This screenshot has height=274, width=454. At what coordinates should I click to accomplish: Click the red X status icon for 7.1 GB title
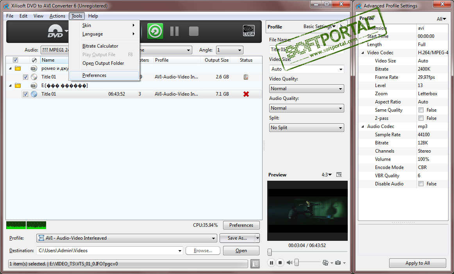pyautogui.click(x=246, y=94)
